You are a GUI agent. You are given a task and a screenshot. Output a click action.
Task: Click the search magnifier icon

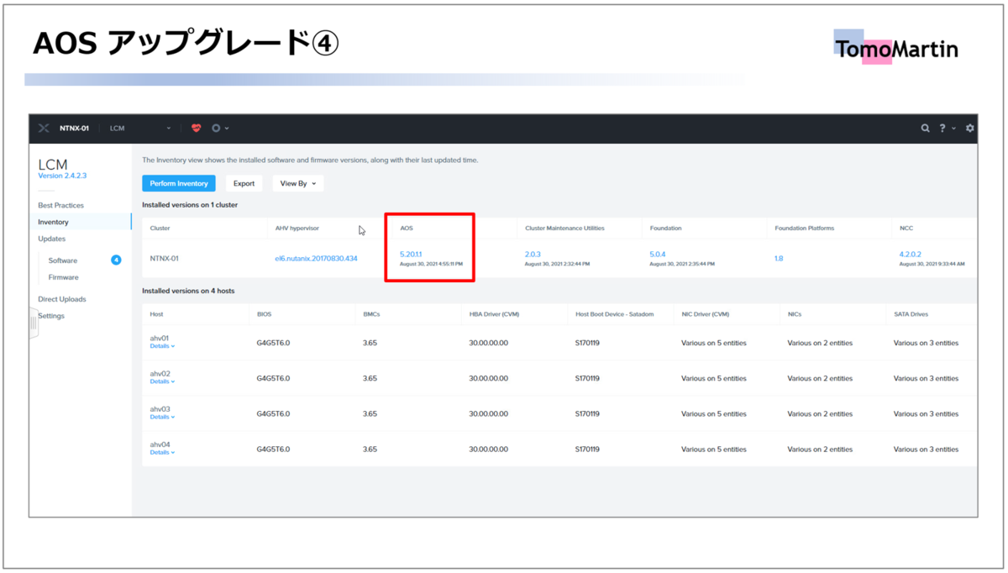coord(925,129)
